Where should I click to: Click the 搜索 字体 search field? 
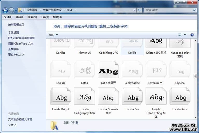pos(168,10)
